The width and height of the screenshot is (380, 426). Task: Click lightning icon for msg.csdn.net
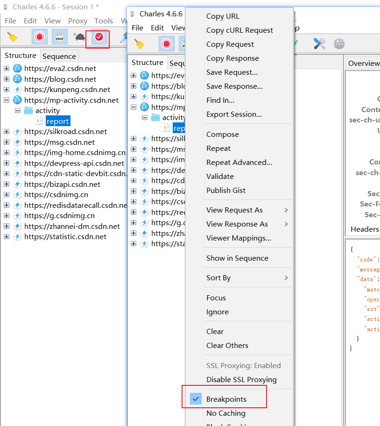17,142
